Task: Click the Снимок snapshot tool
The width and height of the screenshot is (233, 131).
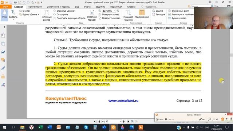Action: [25, 11]
